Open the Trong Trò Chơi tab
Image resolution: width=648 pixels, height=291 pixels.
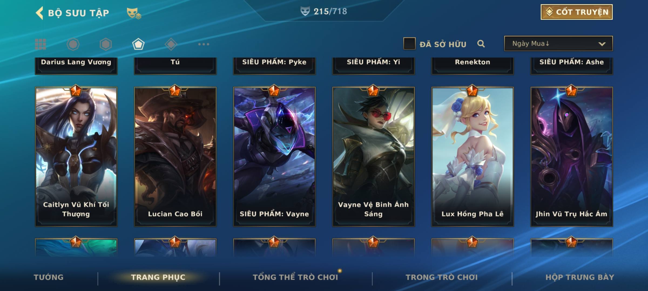pyautogui.click(x=442, y=277)
